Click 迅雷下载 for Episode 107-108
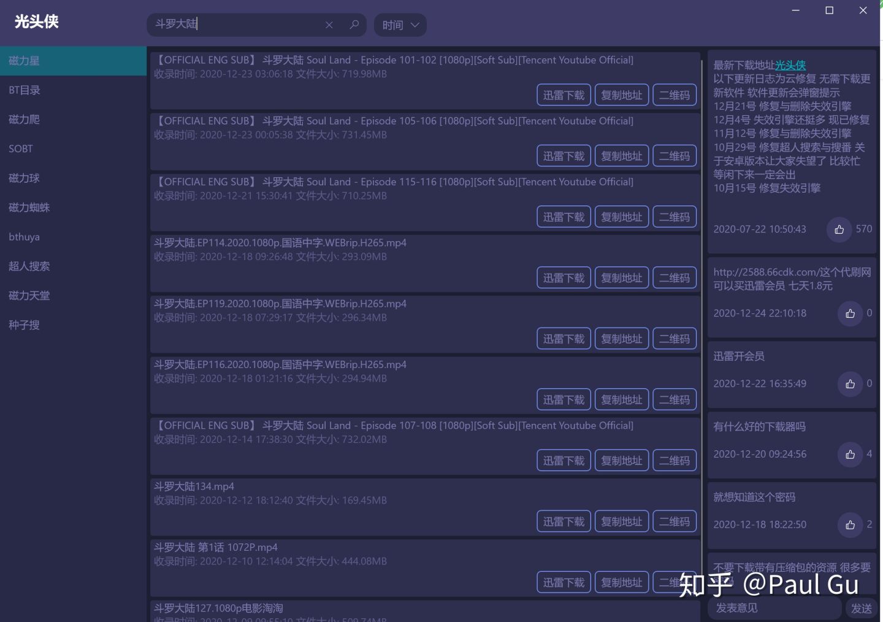883x622 pixels. click(x=564, y=460)
